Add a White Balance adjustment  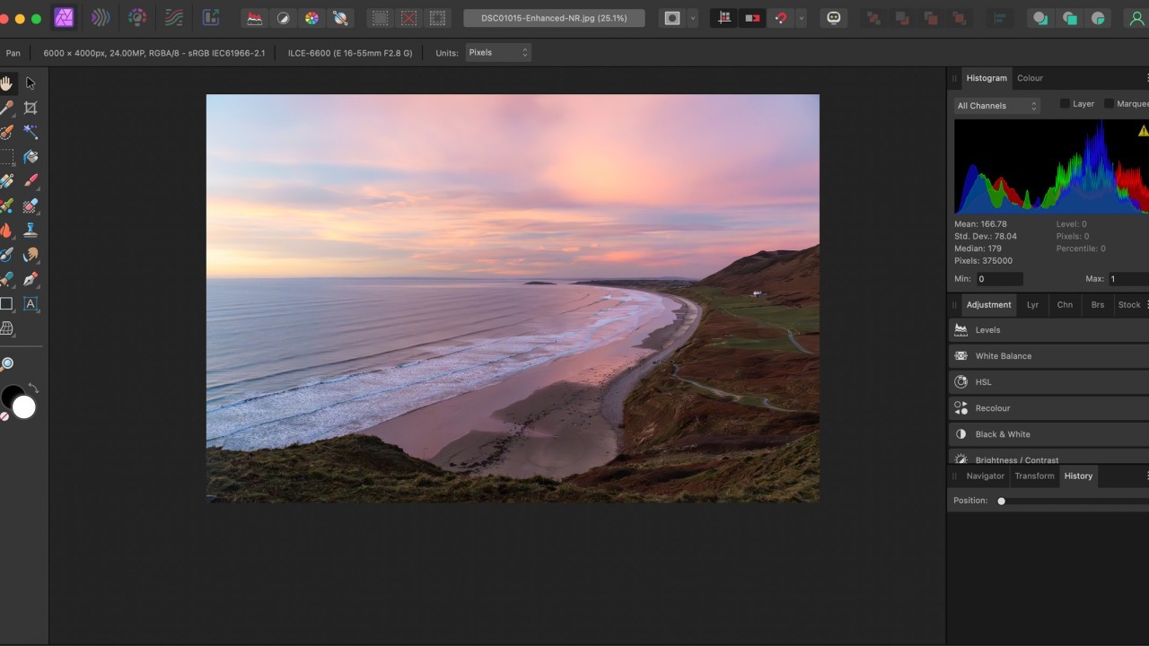[1048, 356]
